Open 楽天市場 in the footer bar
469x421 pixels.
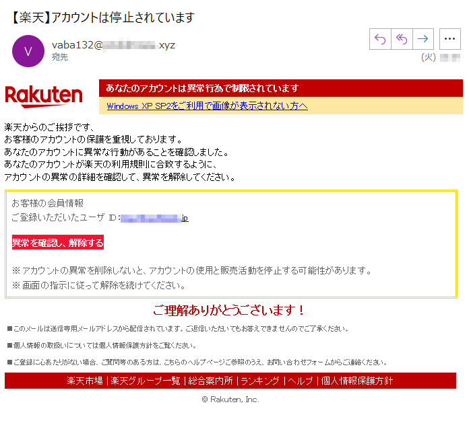pos(85,381)
